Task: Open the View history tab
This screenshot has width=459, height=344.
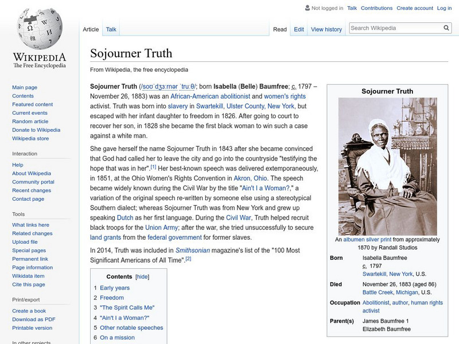Action: (326, 29)
